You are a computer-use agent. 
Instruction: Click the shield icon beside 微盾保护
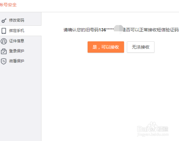pyautogui.click(x=4, y=61)
